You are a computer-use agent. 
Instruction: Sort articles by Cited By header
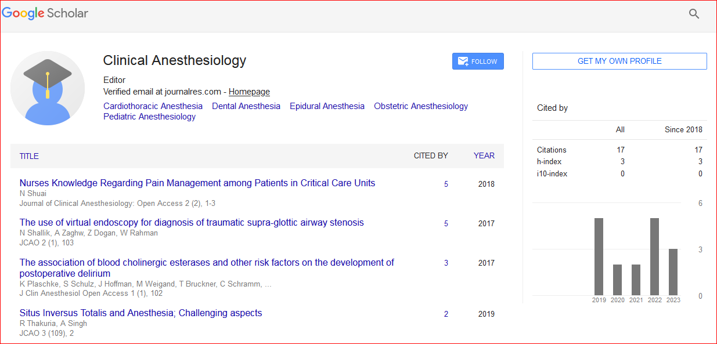[x=430, y=155]
